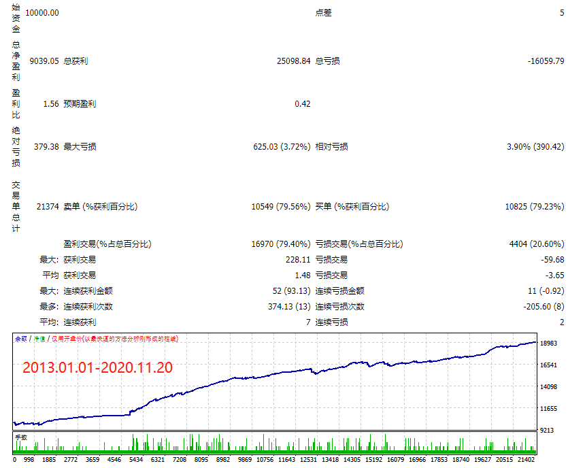
Task: Click the initial deposit value 10000.00
Action: pos(41,13)
